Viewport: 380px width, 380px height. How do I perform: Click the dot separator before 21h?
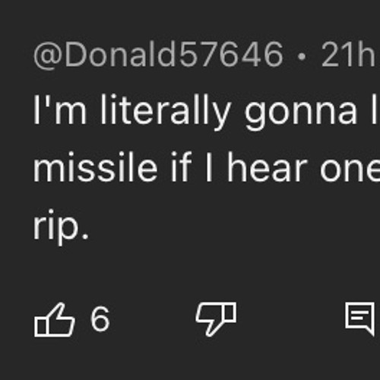point(302,57)
